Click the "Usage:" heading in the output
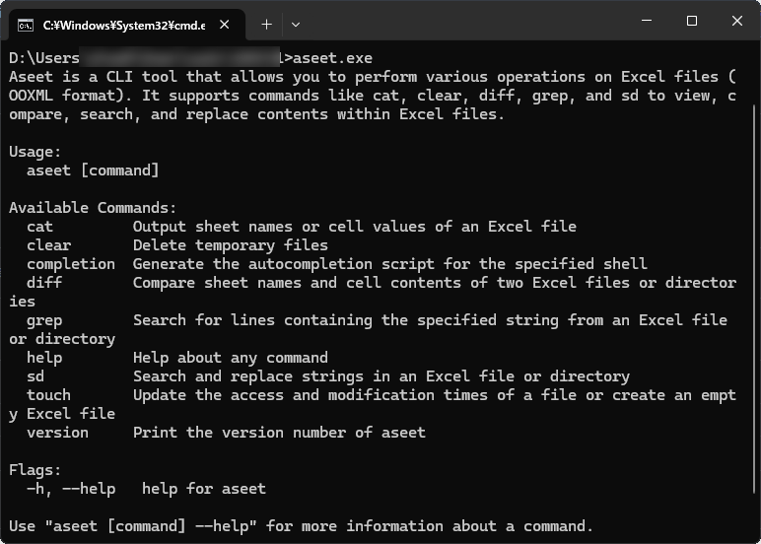 click(x=35, y=152)
